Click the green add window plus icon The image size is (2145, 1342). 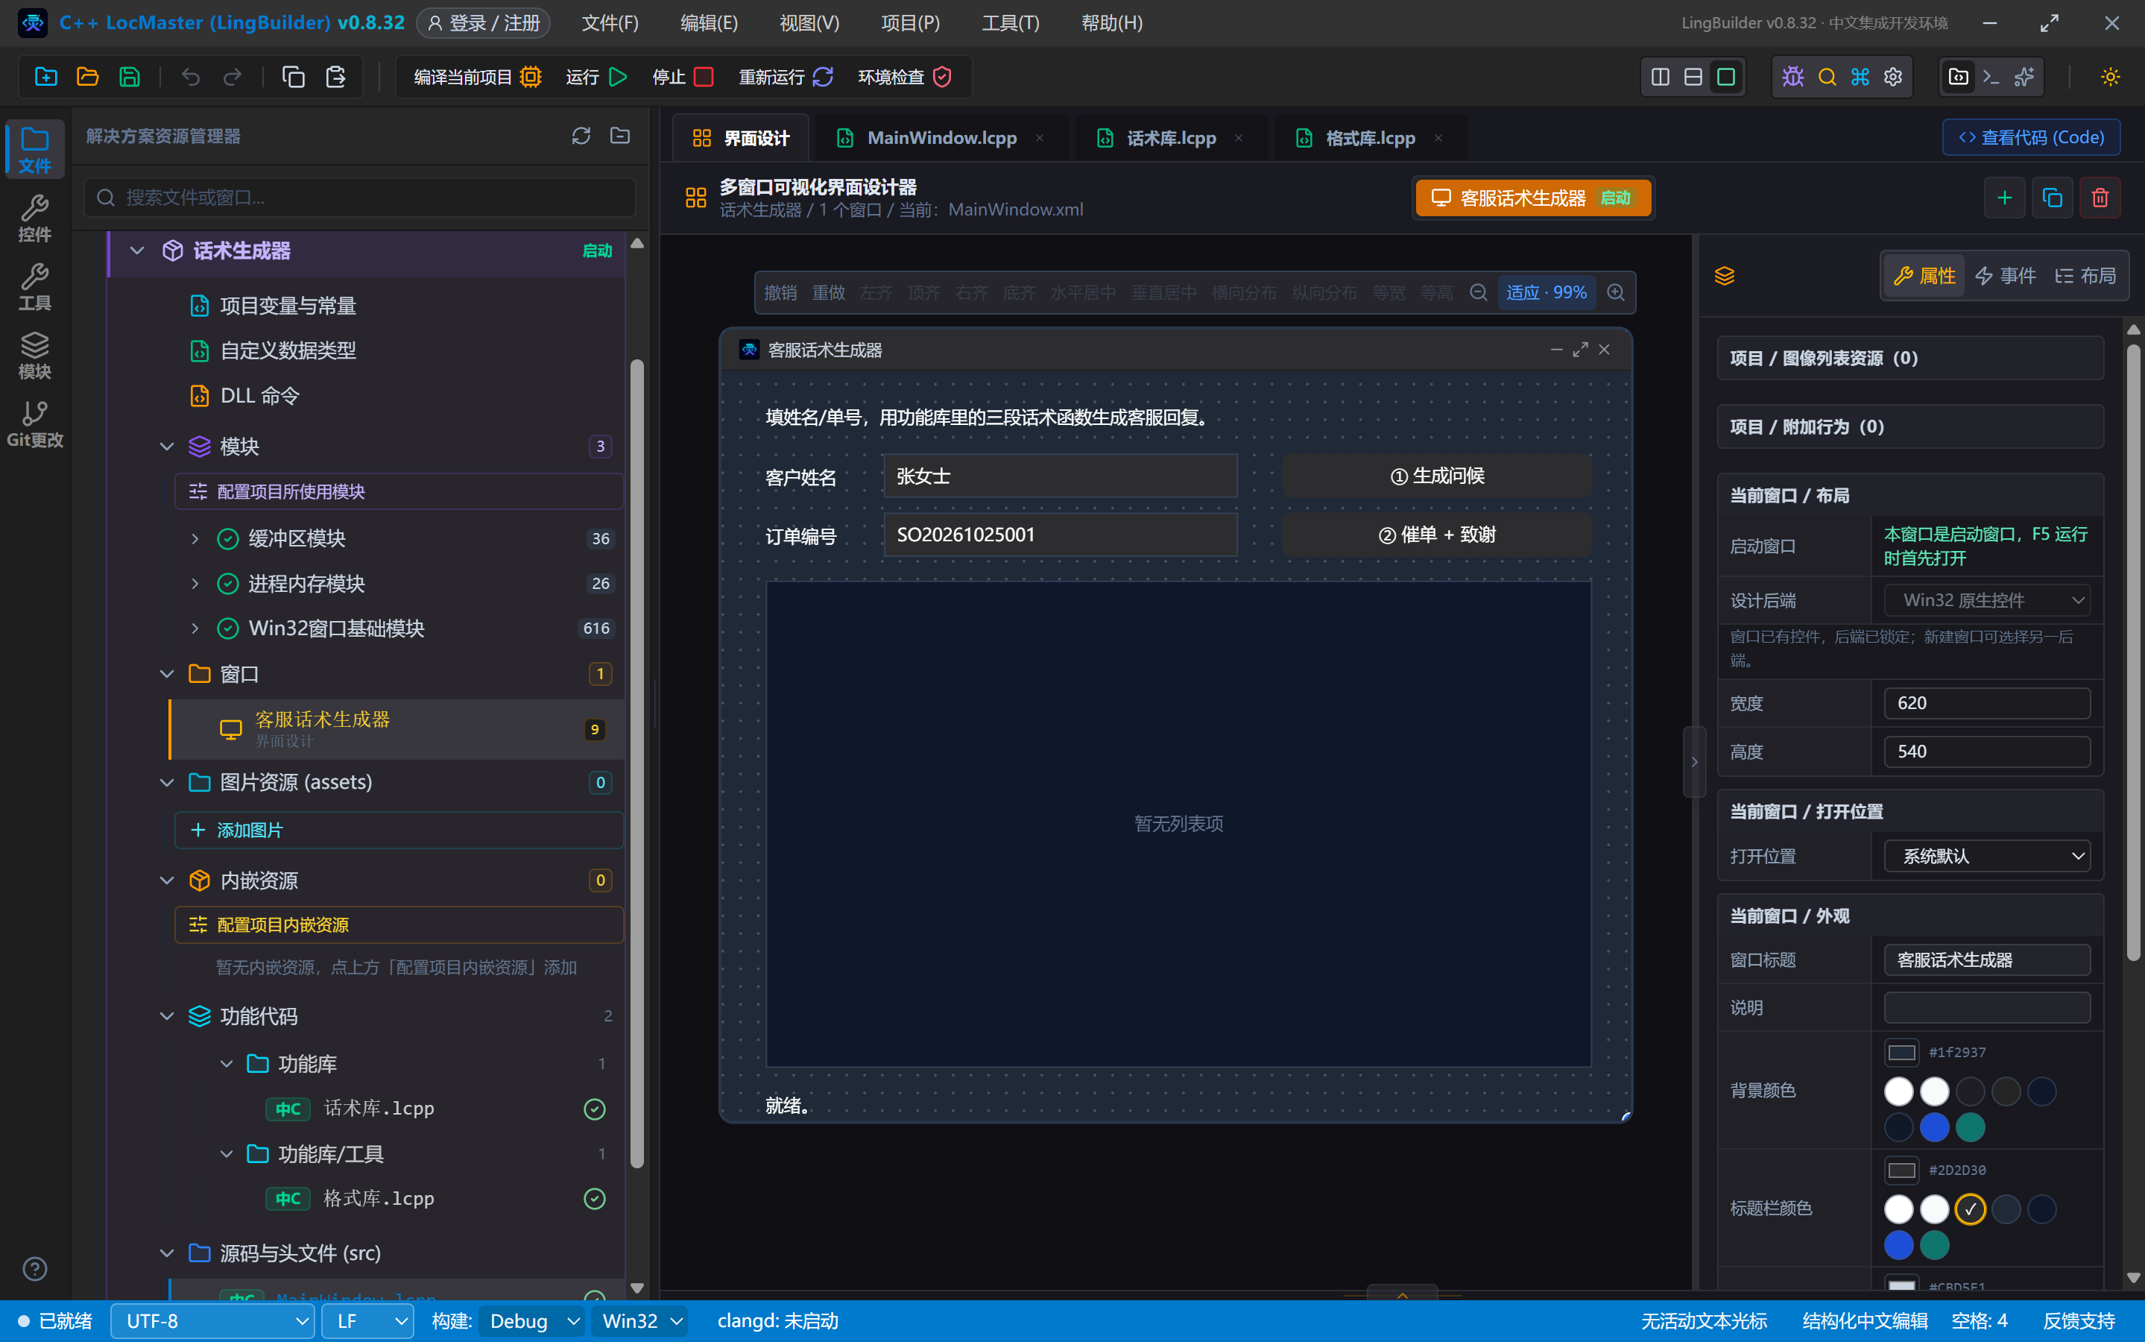pos(2004,197)
